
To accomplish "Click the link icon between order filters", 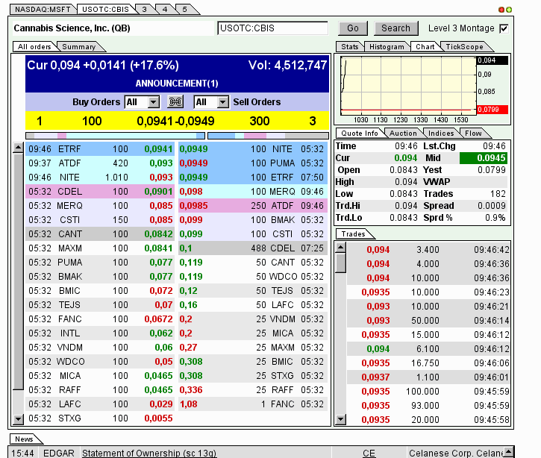I will pos(175,102).
